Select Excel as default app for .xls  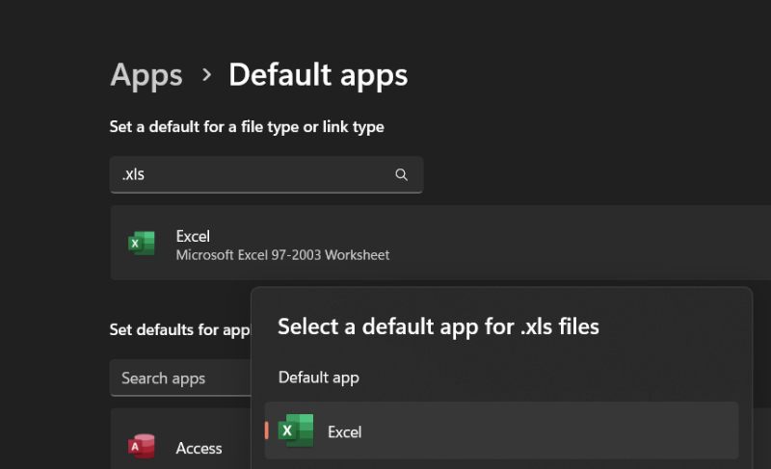[501, 430]
